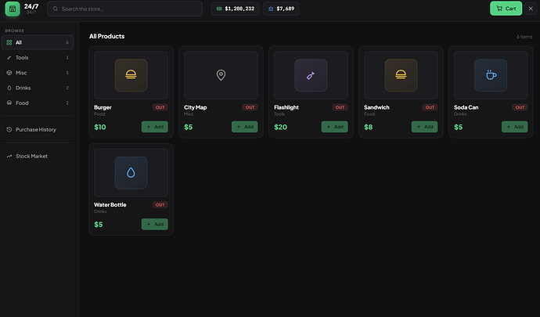Focus the Search the store field
Screen dimensions: 540x317
click(124, 9)
